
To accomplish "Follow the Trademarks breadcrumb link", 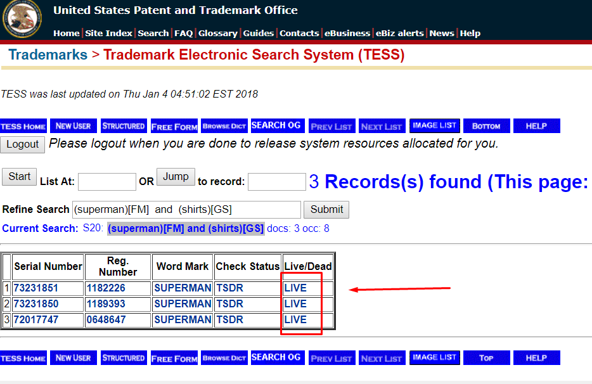I will 48,54.
